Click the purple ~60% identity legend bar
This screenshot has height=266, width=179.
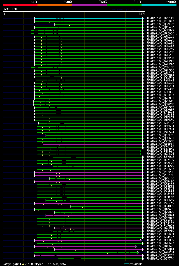click(89, 5)
